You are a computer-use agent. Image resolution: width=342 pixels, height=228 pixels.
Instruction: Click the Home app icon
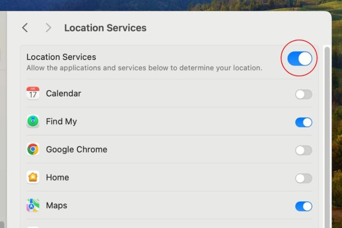(x=33, y=177)
